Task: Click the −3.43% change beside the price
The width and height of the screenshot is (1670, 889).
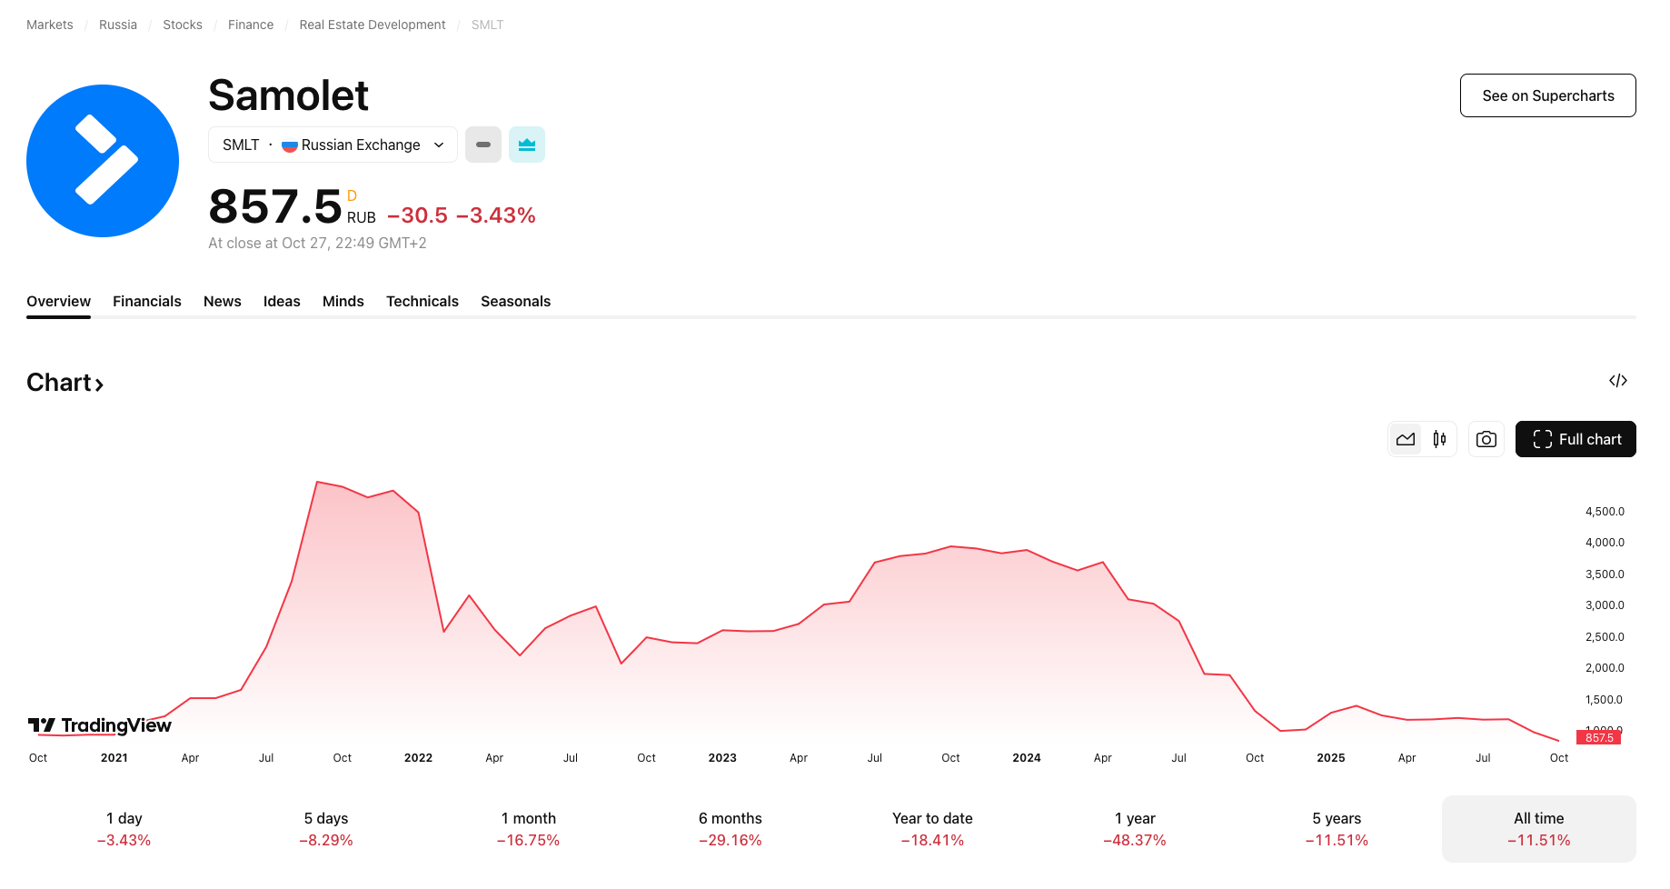Action: 496,215
